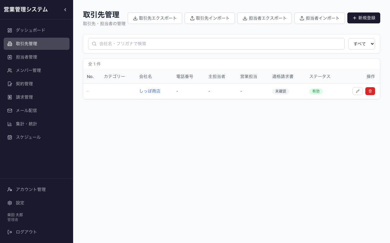Click the search magnifier icon in the search field
This screenshot has height=243, width=390.
tap(94, 44)
